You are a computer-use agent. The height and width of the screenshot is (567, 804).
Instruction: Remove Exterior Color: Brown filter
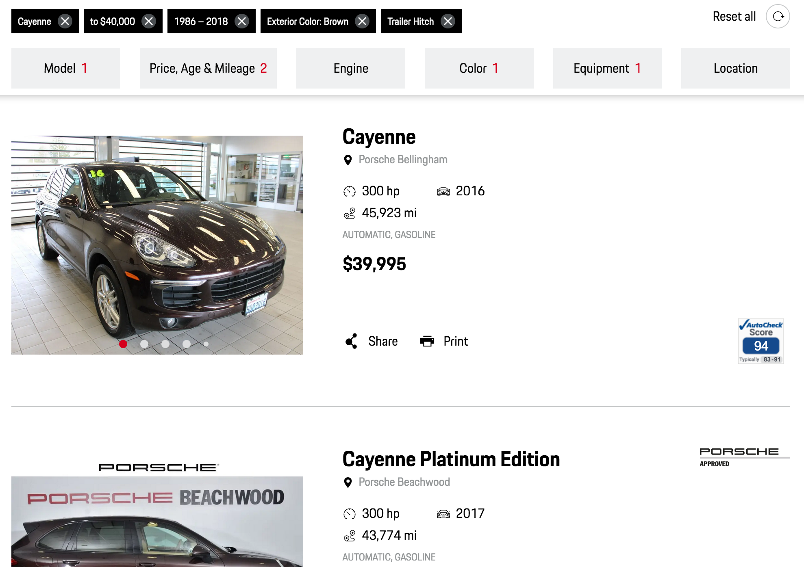pyautogui.click(x=362, y=21)
